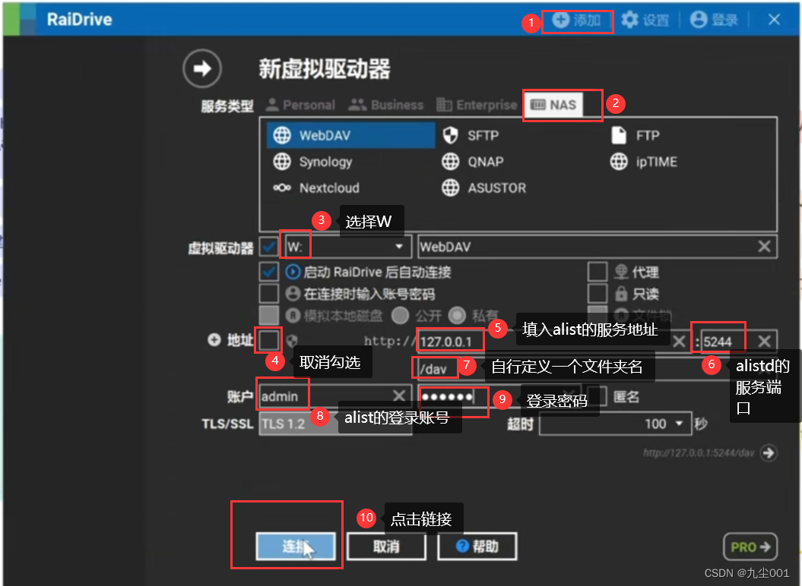Toggle auto-connect after RaiDrive starts
This screenshot has width=802, height=586.
269,271
